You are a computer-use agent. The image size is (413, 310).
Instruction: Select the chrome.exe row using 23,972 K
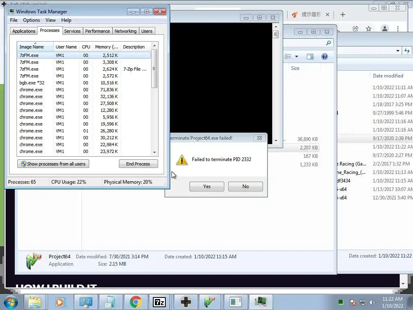84,151
